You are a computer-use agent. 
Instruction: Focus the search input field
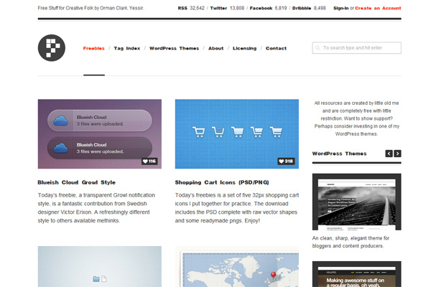(356, 48)
